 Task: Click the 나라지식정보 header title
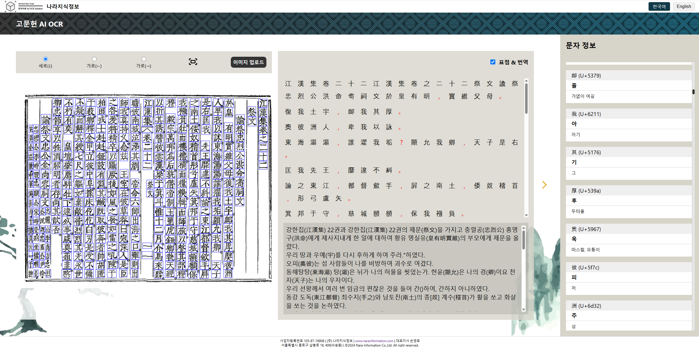point(63,6)
